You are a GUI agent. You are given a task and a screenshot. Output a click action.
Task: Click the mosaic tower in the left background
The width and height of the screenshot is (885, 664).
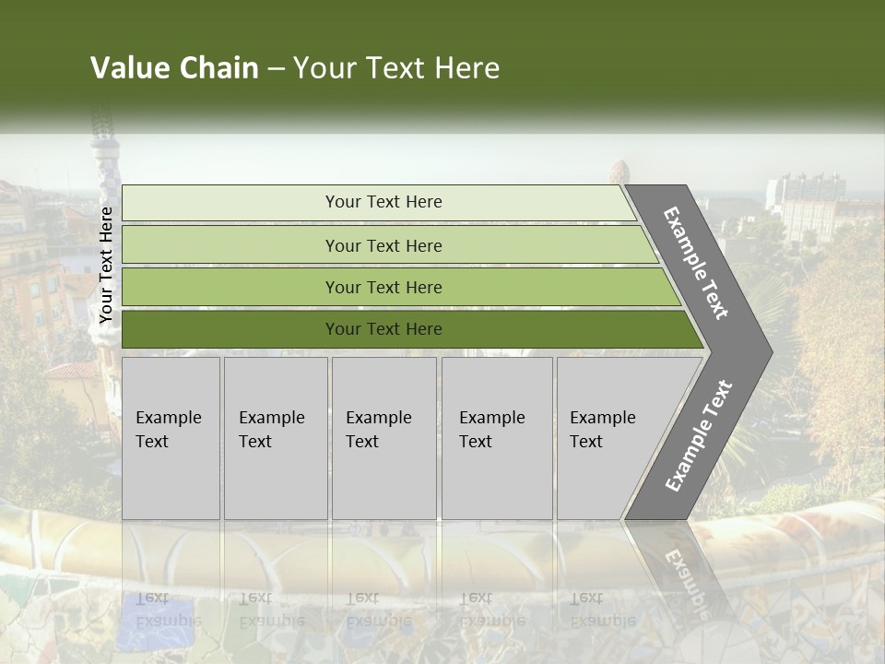click(x=96, y=148)
